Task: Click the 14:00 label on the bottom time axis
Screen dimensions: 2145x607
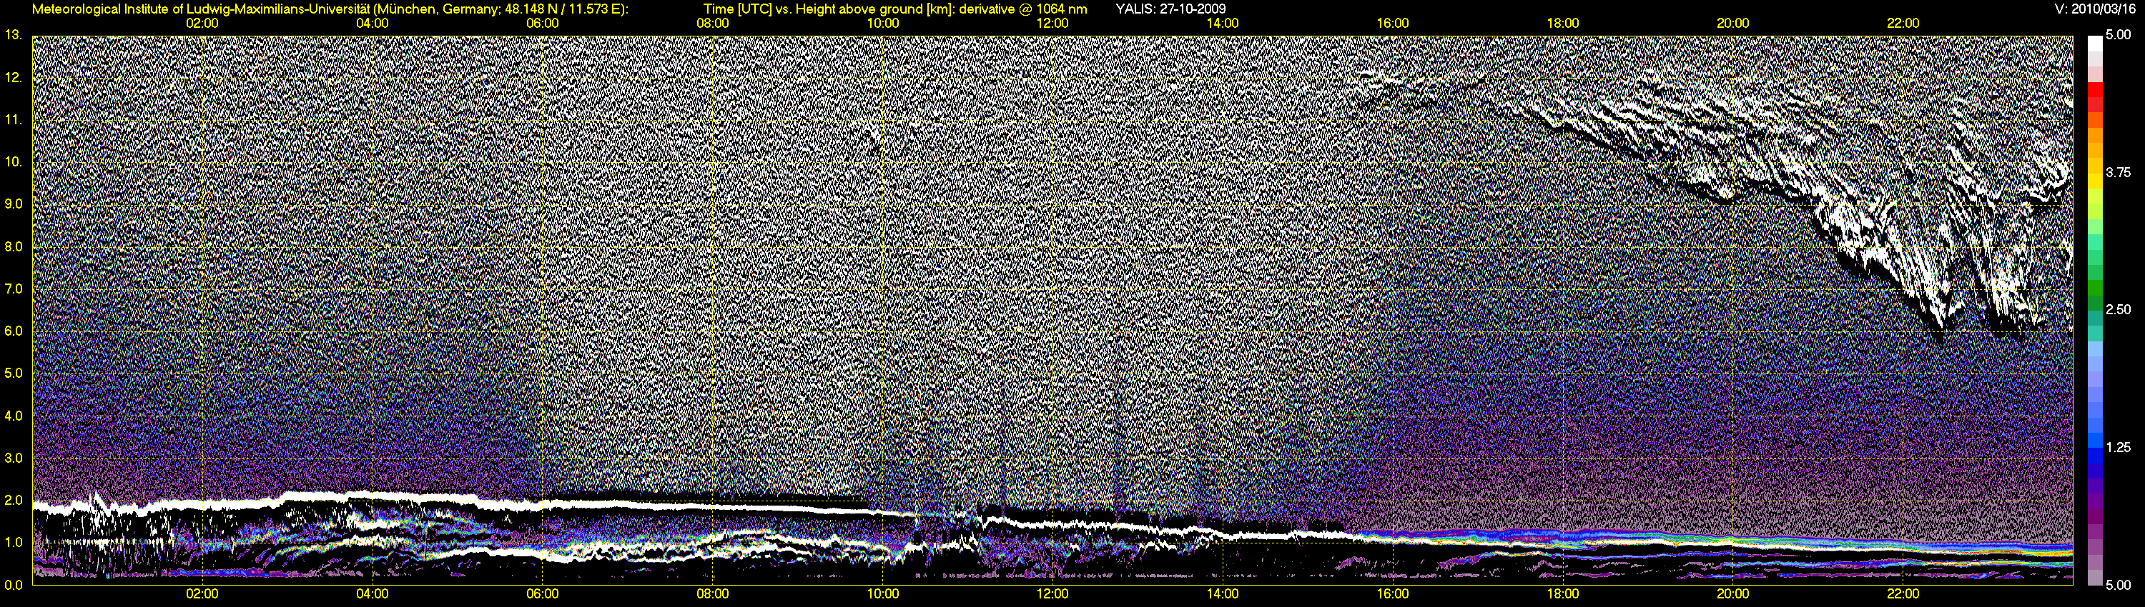Action: tap(1223, 593)
